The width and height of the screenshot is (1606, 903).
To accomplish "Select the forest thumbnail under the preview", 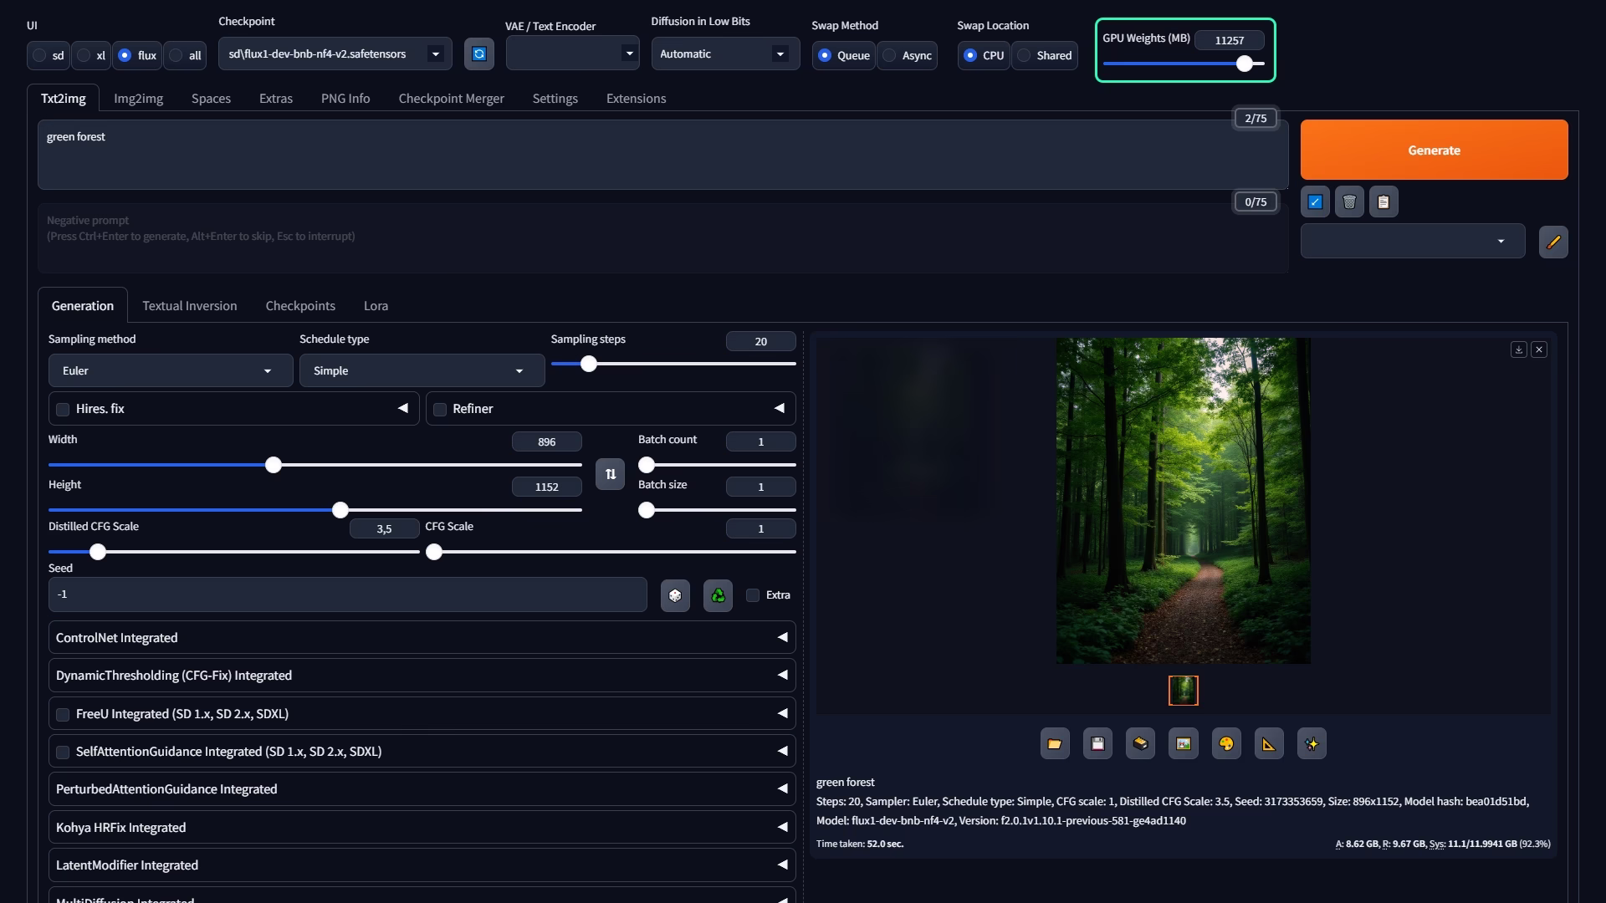I will 1183,691.
